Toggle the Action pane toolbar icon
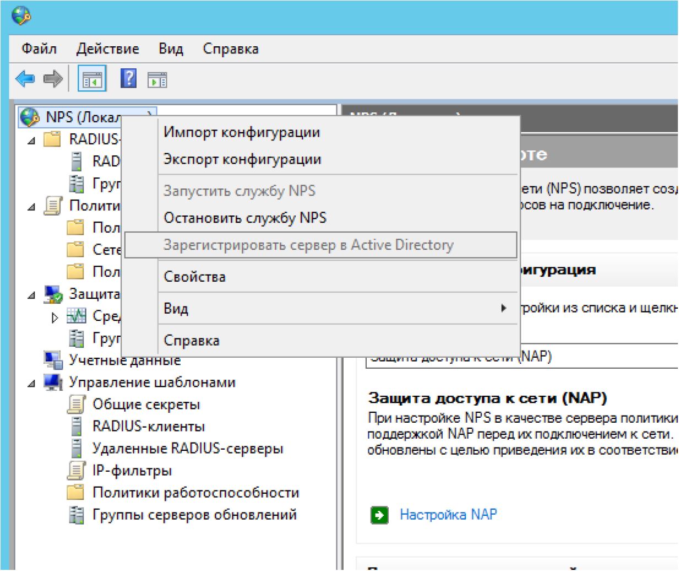This screenshot has height=571, width=679. click(x=157, y=80)
